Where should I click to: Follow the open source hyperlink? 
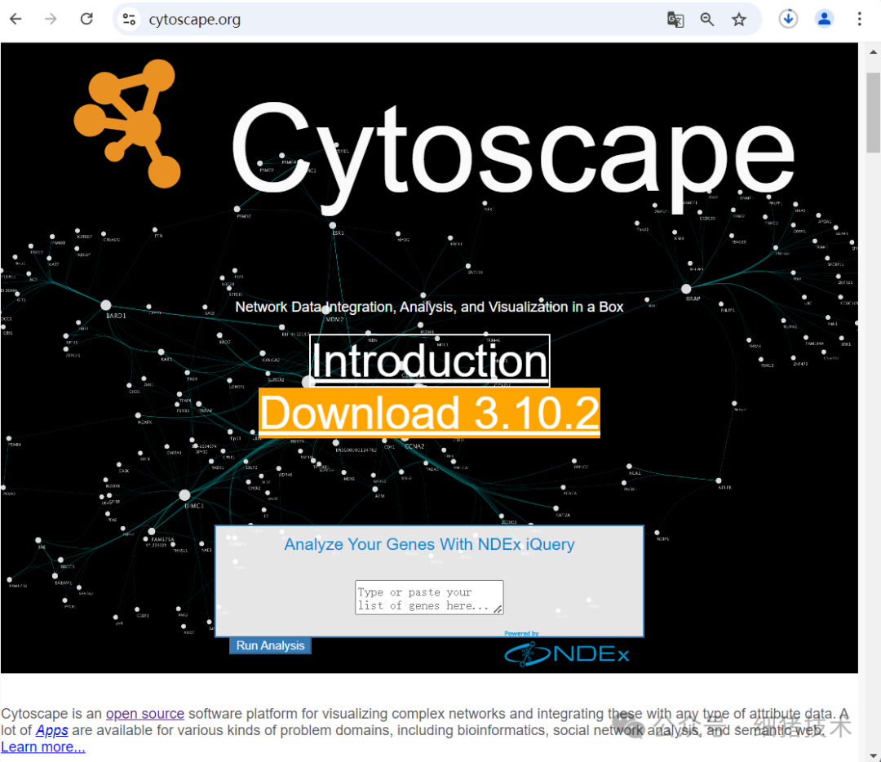coord(145,713)
